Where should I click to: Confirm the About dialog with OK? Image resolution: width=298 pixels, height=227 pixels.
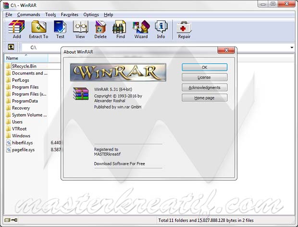[x=204, y=67]
